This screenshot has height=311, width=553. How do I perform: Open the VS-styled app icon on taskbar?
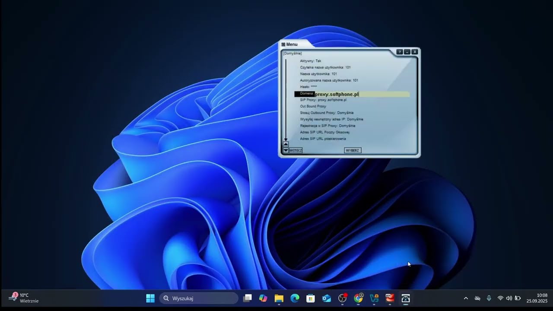tap(374, 298)
